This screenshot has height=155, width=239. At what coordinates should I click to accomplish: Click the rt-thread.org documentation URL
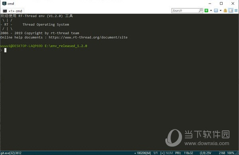[88, 37]
